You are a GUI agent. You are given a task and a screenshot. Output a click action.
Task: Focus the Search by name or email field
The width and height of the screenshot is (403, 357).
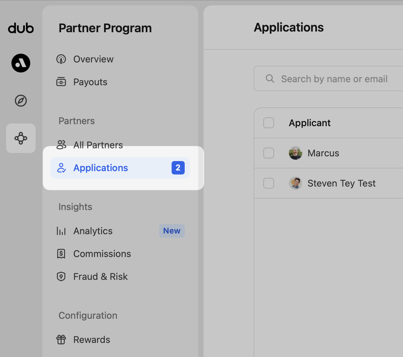pos(328,79)
